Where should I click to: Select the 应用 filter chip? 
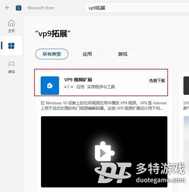(x=87, y=54)
